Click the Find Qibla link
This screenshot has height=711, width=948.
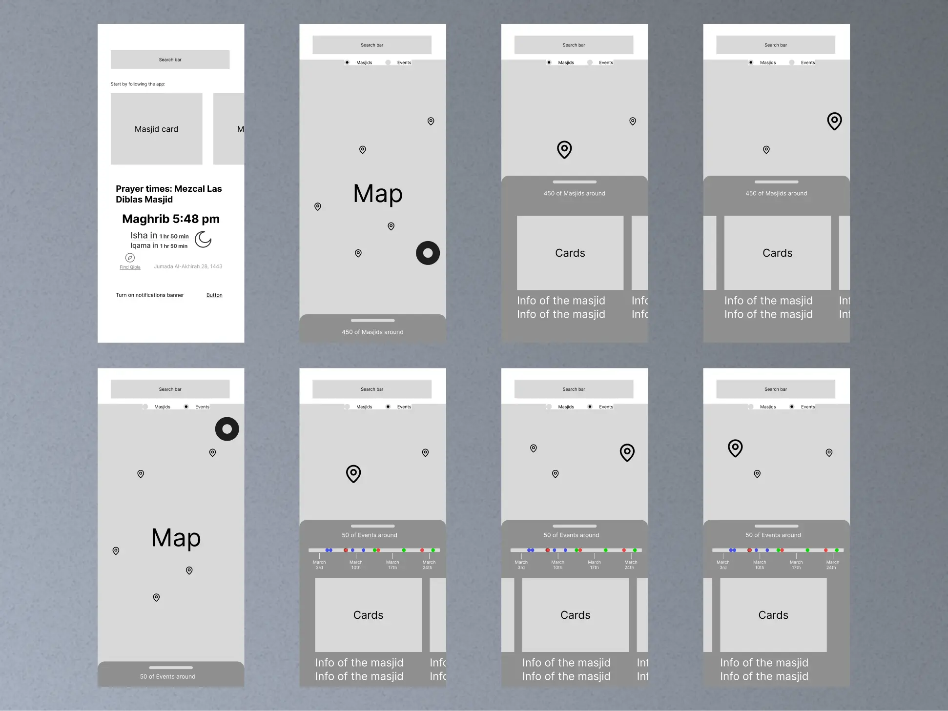[x=130, y=267]
